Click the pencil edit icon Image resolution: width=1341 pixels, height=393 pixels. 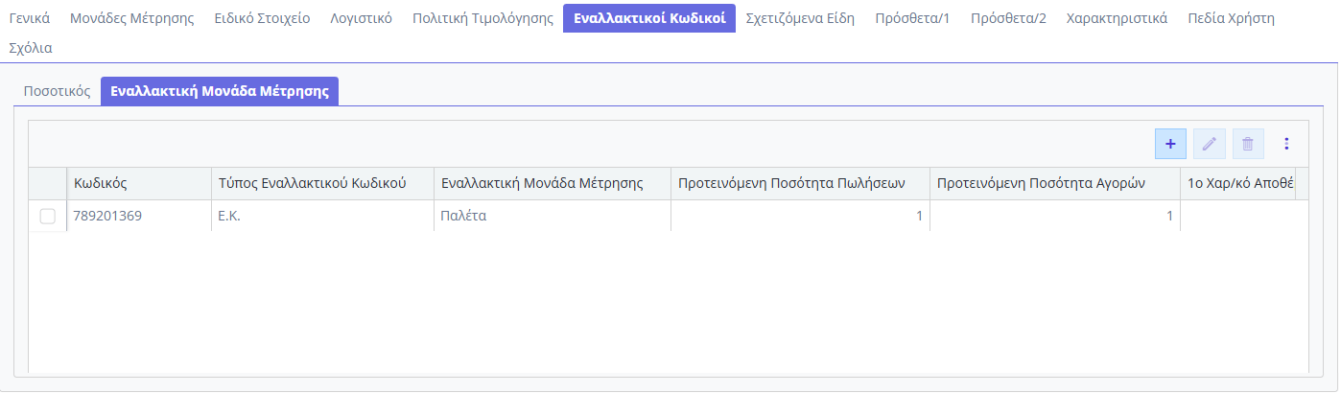click(x=1210, y=144)
